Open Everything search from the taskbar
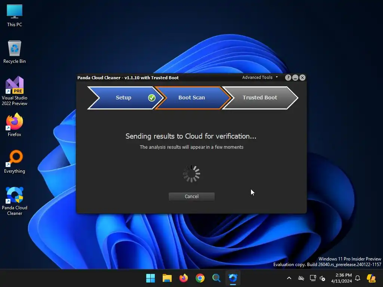383x287 pixels. (x=217, y=278)
